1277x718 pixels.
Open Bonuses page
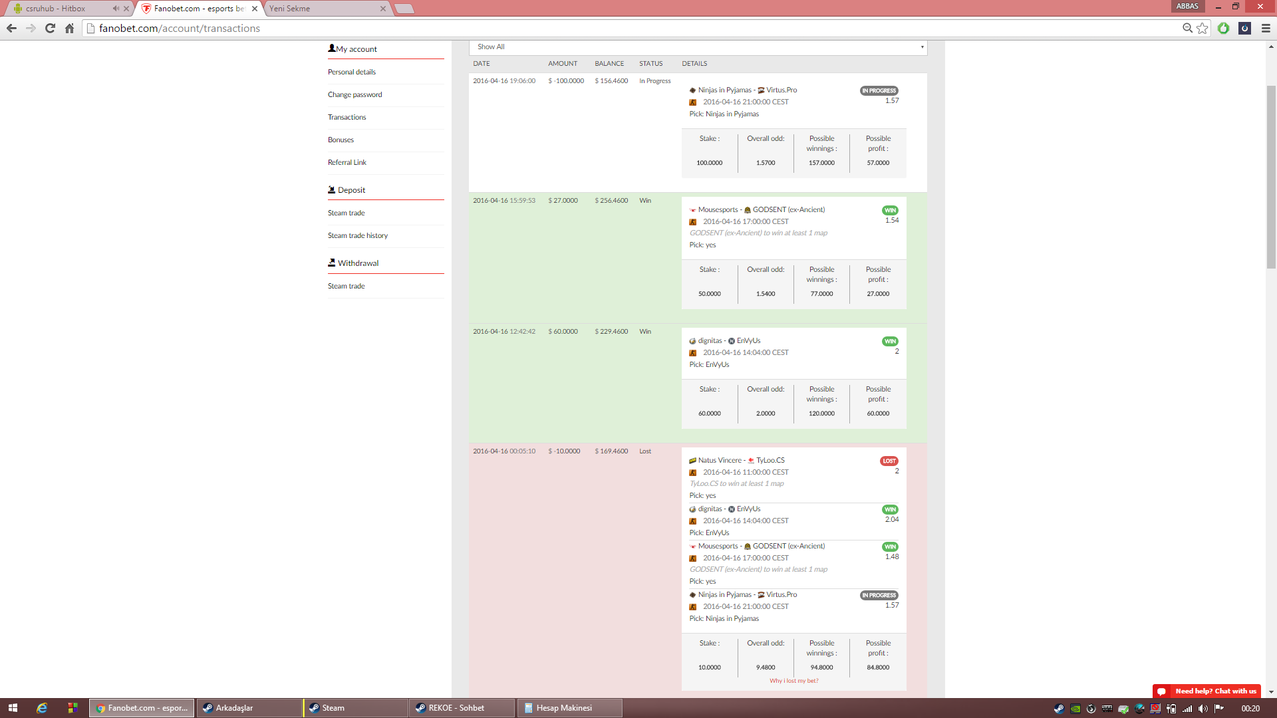341,140
